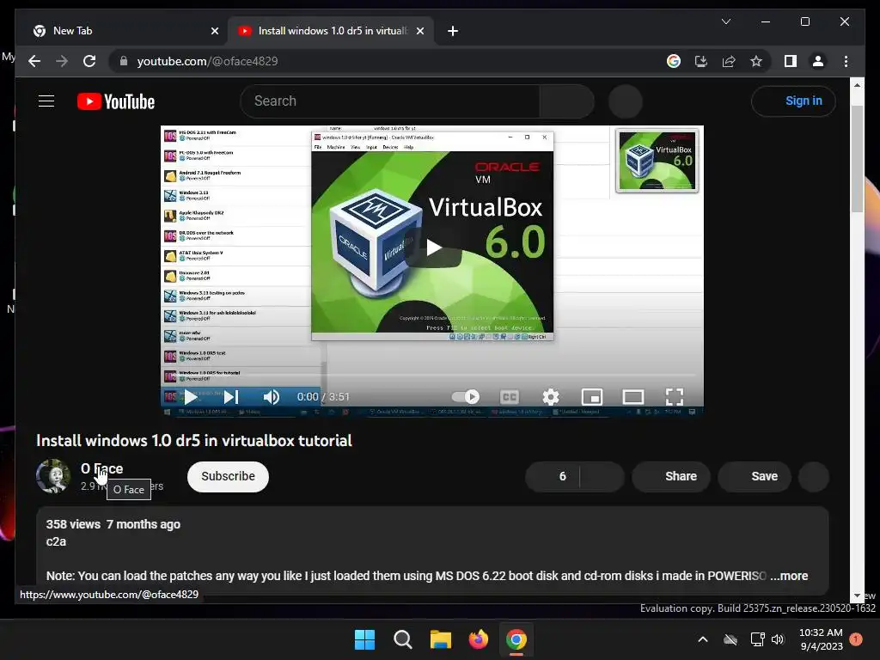Dislike the video
The width and height of the screenshot is (880, 660).
click(x=602, y=476)
